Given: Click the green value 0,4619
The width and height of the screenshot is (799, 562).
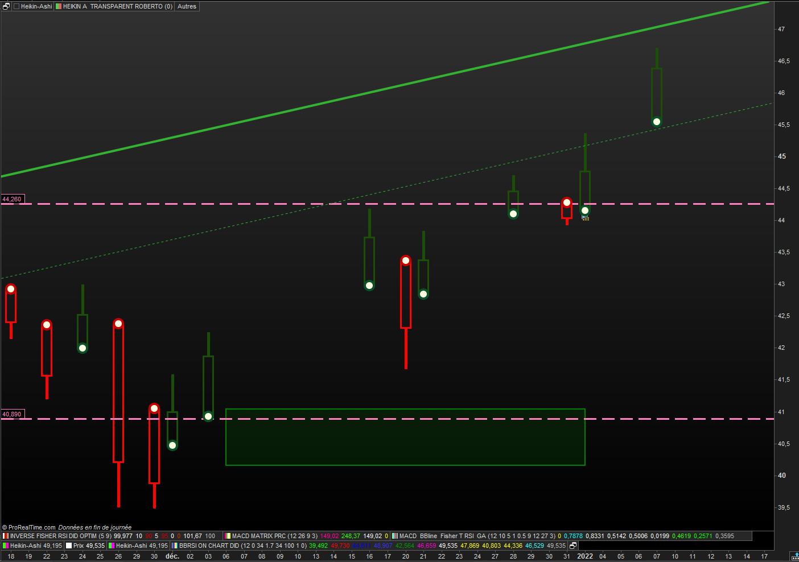Looking at the screenshot, I should coord(681,536).
